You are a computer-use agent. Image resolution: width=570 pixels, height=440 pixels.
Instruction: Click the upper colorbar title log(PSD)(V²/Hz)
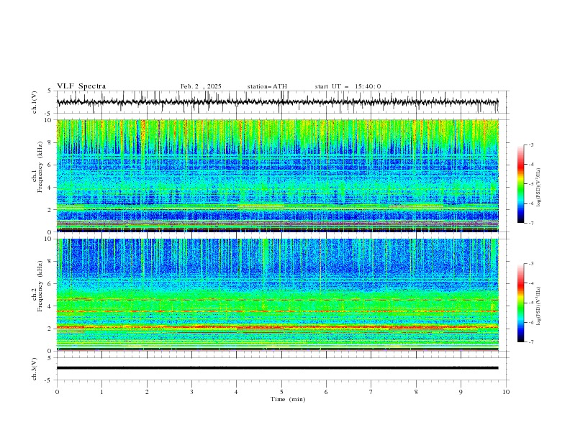(x=539, y=188)
